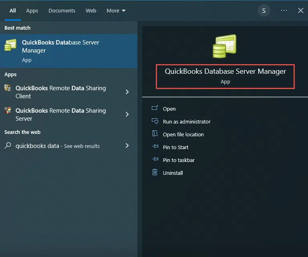Expand Remote Data Sharing Server options chevron

pyautogui.click(x=127, y=114)
